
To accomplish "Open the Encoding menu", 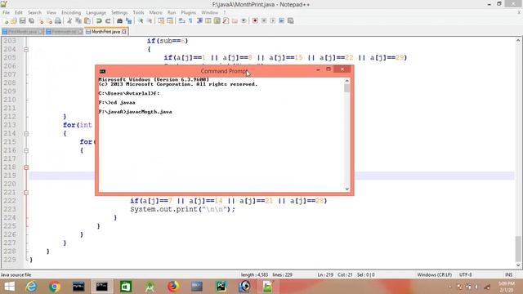I will pos(71,13).
